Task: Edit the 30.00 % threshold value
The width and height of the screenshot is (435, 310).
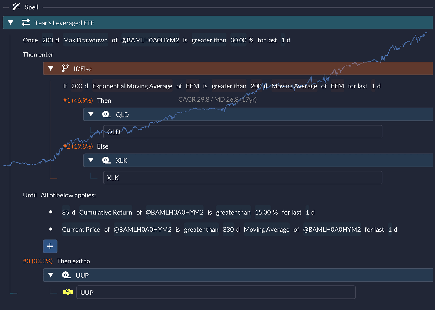Action: pos(238,40)
